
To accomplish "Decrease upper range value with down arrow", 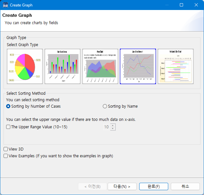I will (112, 129).
